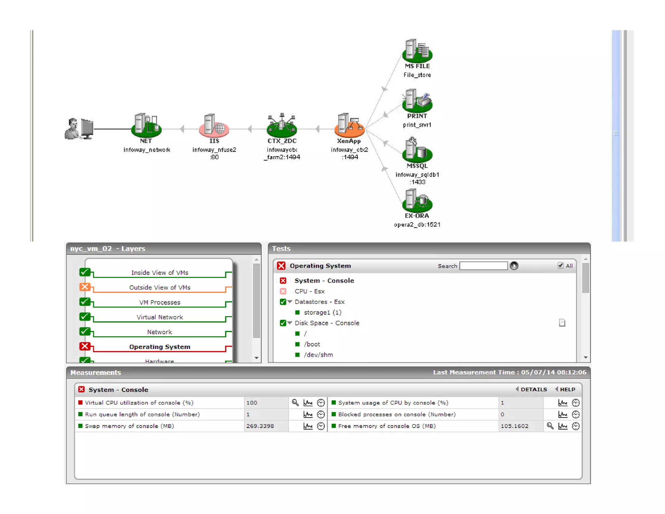The image size is (665, 514).
Task: Click the Disk Space - Console checkbox
Action: (x=282, y=323)
